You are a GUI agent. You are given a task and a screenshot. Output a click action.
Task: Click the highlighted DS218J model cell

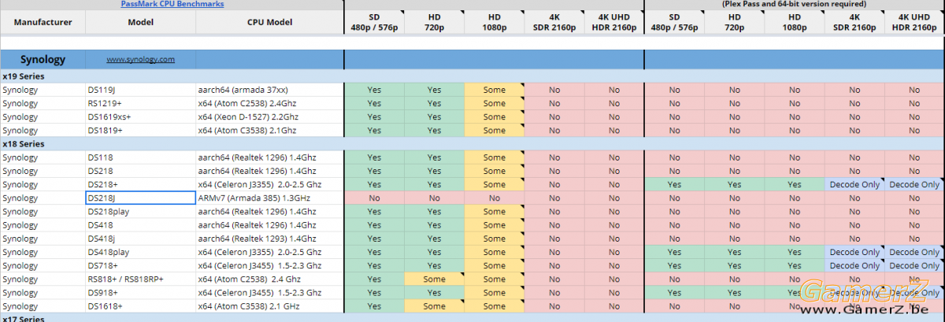click(x=140, y=198)
